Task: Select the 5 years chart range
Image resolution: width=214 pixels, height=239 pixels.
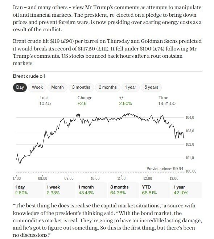Action: 151,87
